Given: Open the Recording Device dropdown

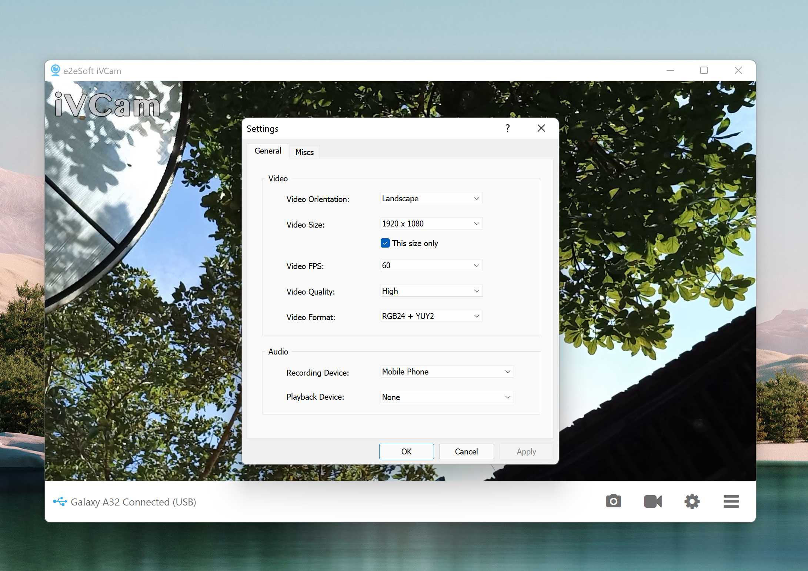Looking at the screenshot, I should (x=447, y=372).
